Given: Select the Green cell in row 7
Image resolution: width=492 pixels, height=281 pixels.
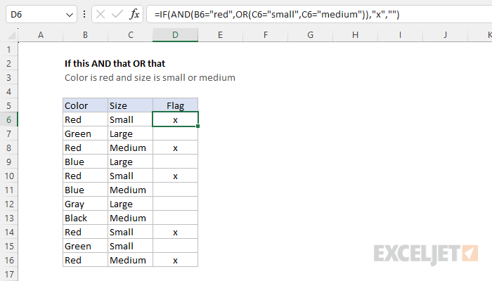Looking at the screenshot, I should pyautogui.click(x=85, y=133).
